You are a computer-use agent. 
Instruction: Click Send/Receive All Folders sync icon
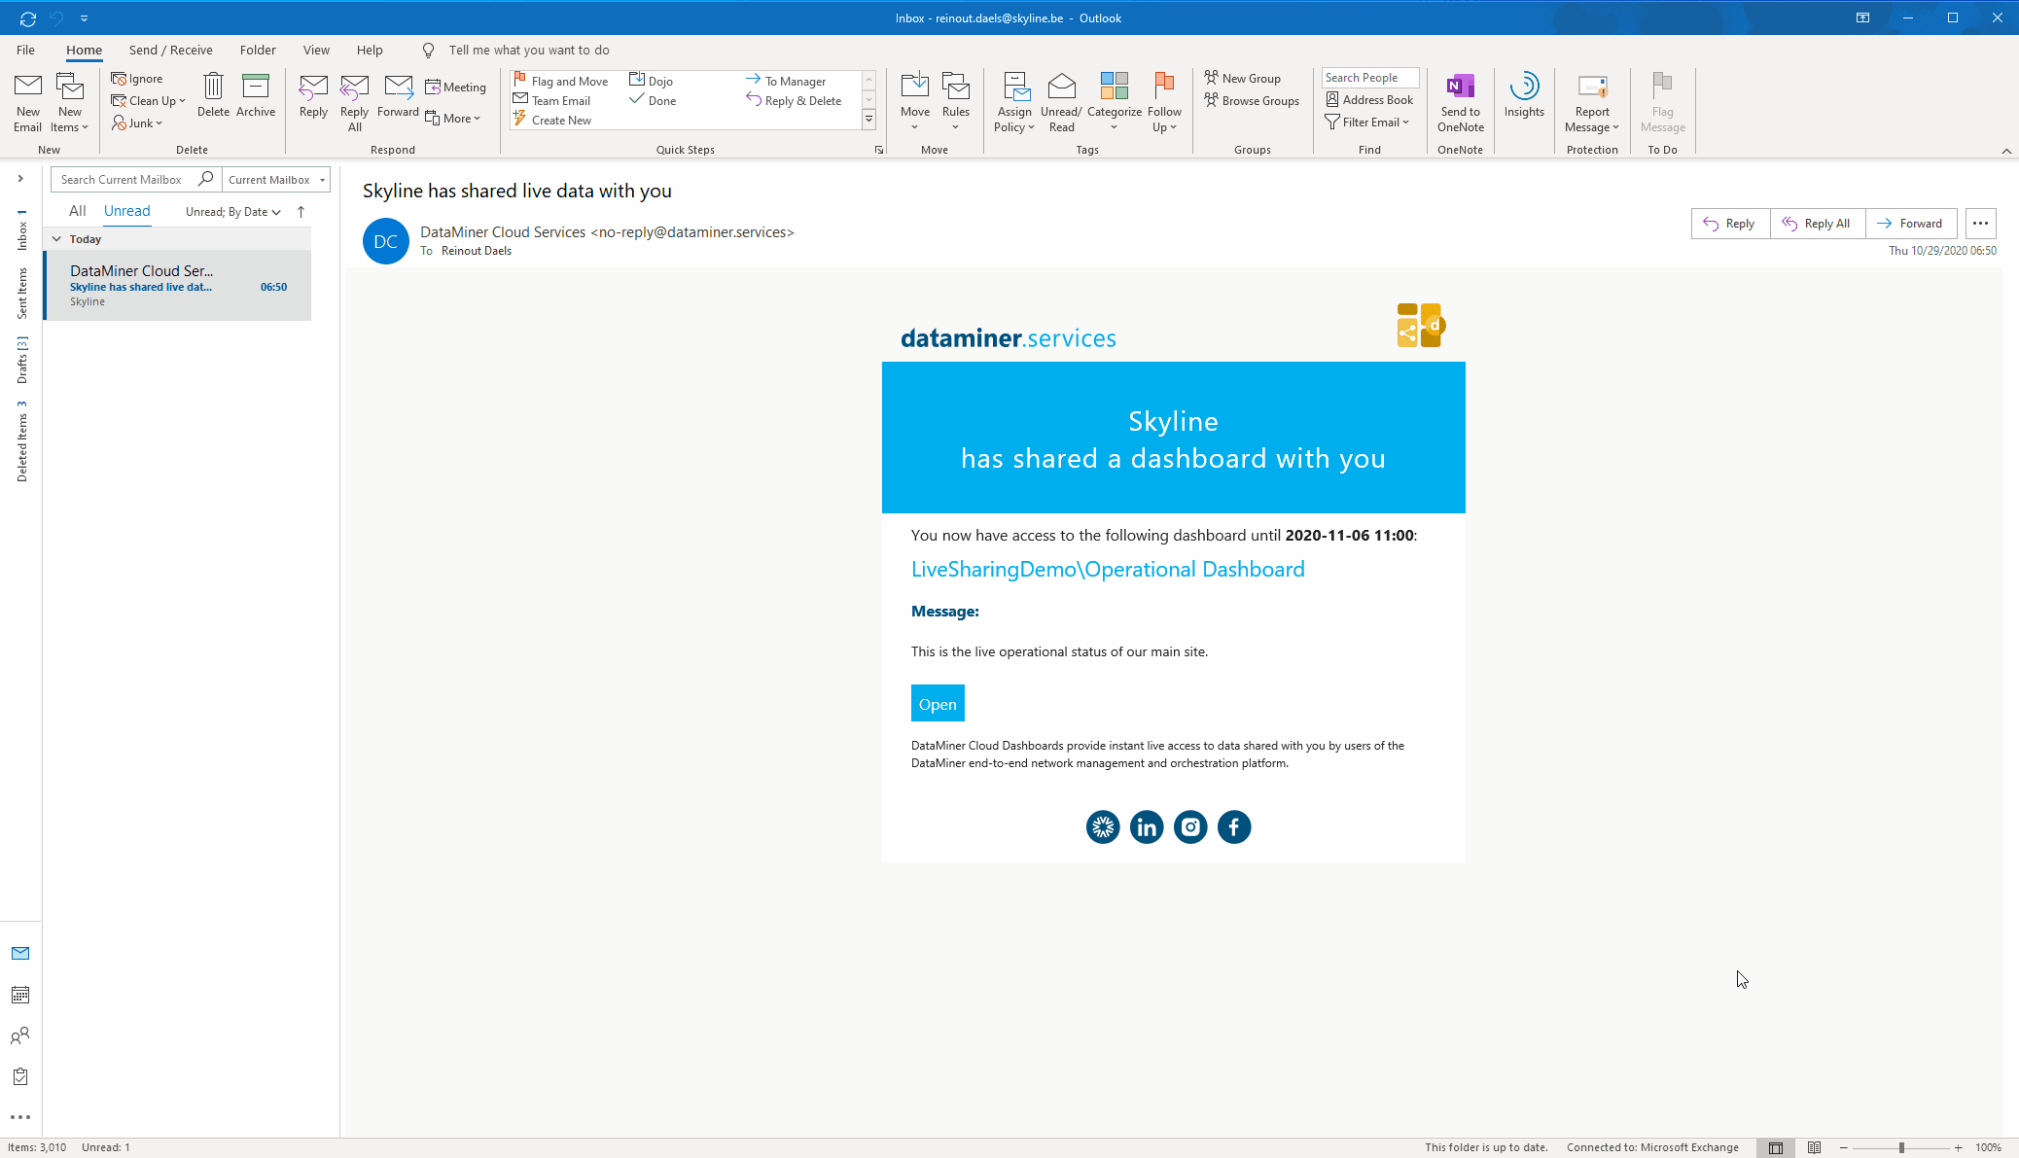pyautogui.click(x=28, y=18)
